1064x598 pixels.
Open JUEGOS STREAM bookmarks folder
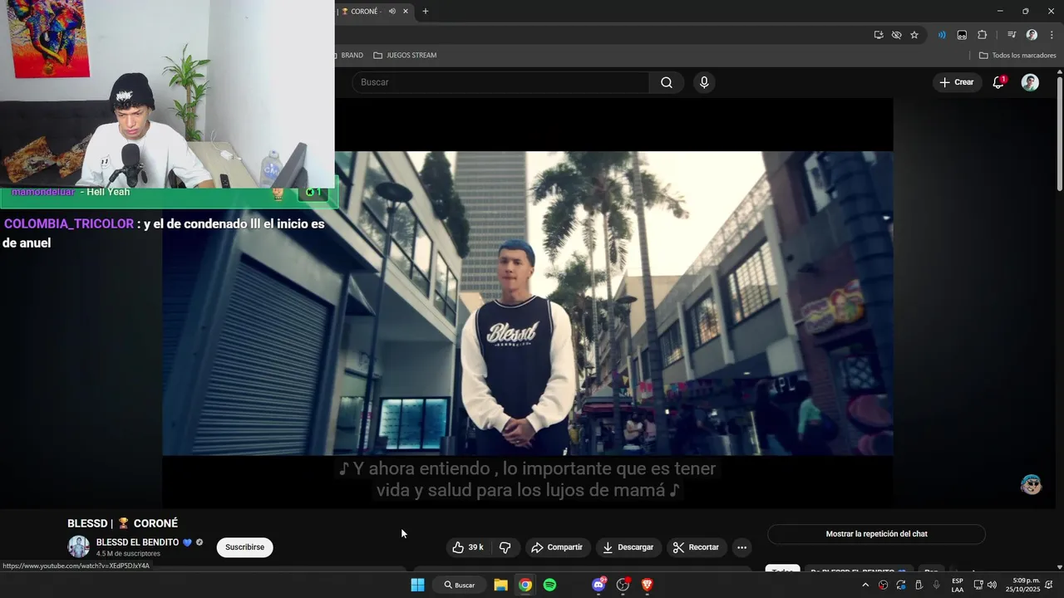[405, 56]
